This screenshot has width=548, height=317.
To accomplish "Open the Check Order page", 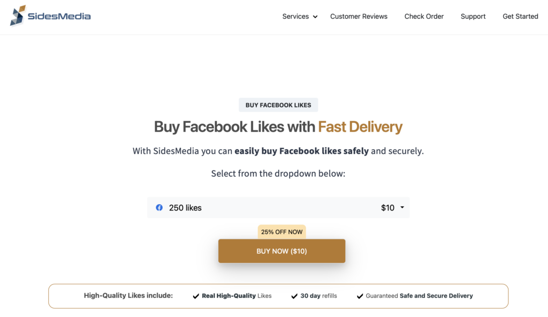I will 424,17.
